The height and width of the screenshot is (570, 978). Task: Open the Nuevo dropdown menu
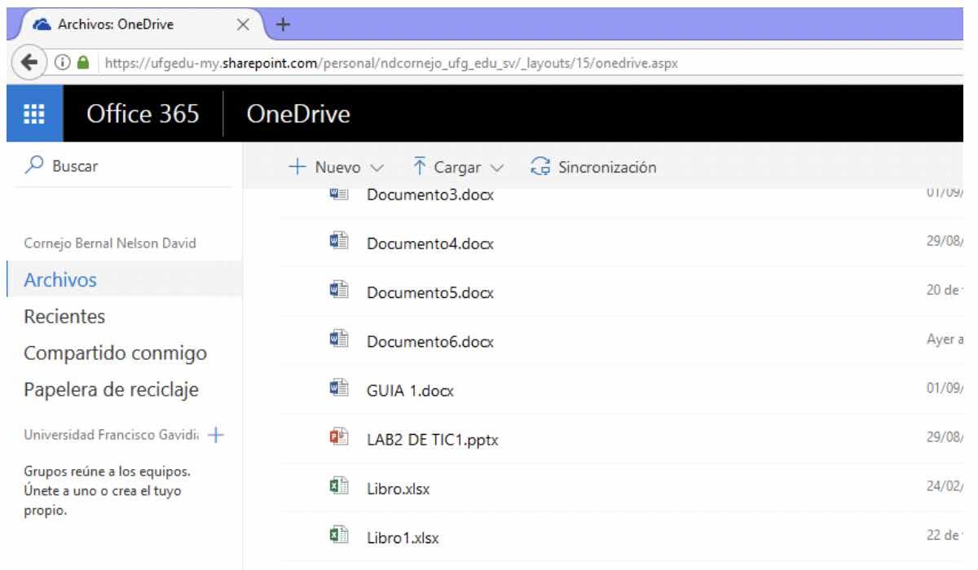click(x=335, y=167)
